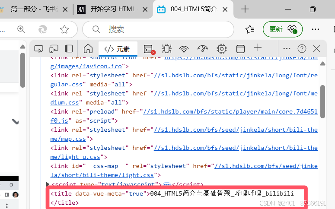Click the zoom magnifier icon in address bar
Screen dimensions: 335x209
(21, 29)
